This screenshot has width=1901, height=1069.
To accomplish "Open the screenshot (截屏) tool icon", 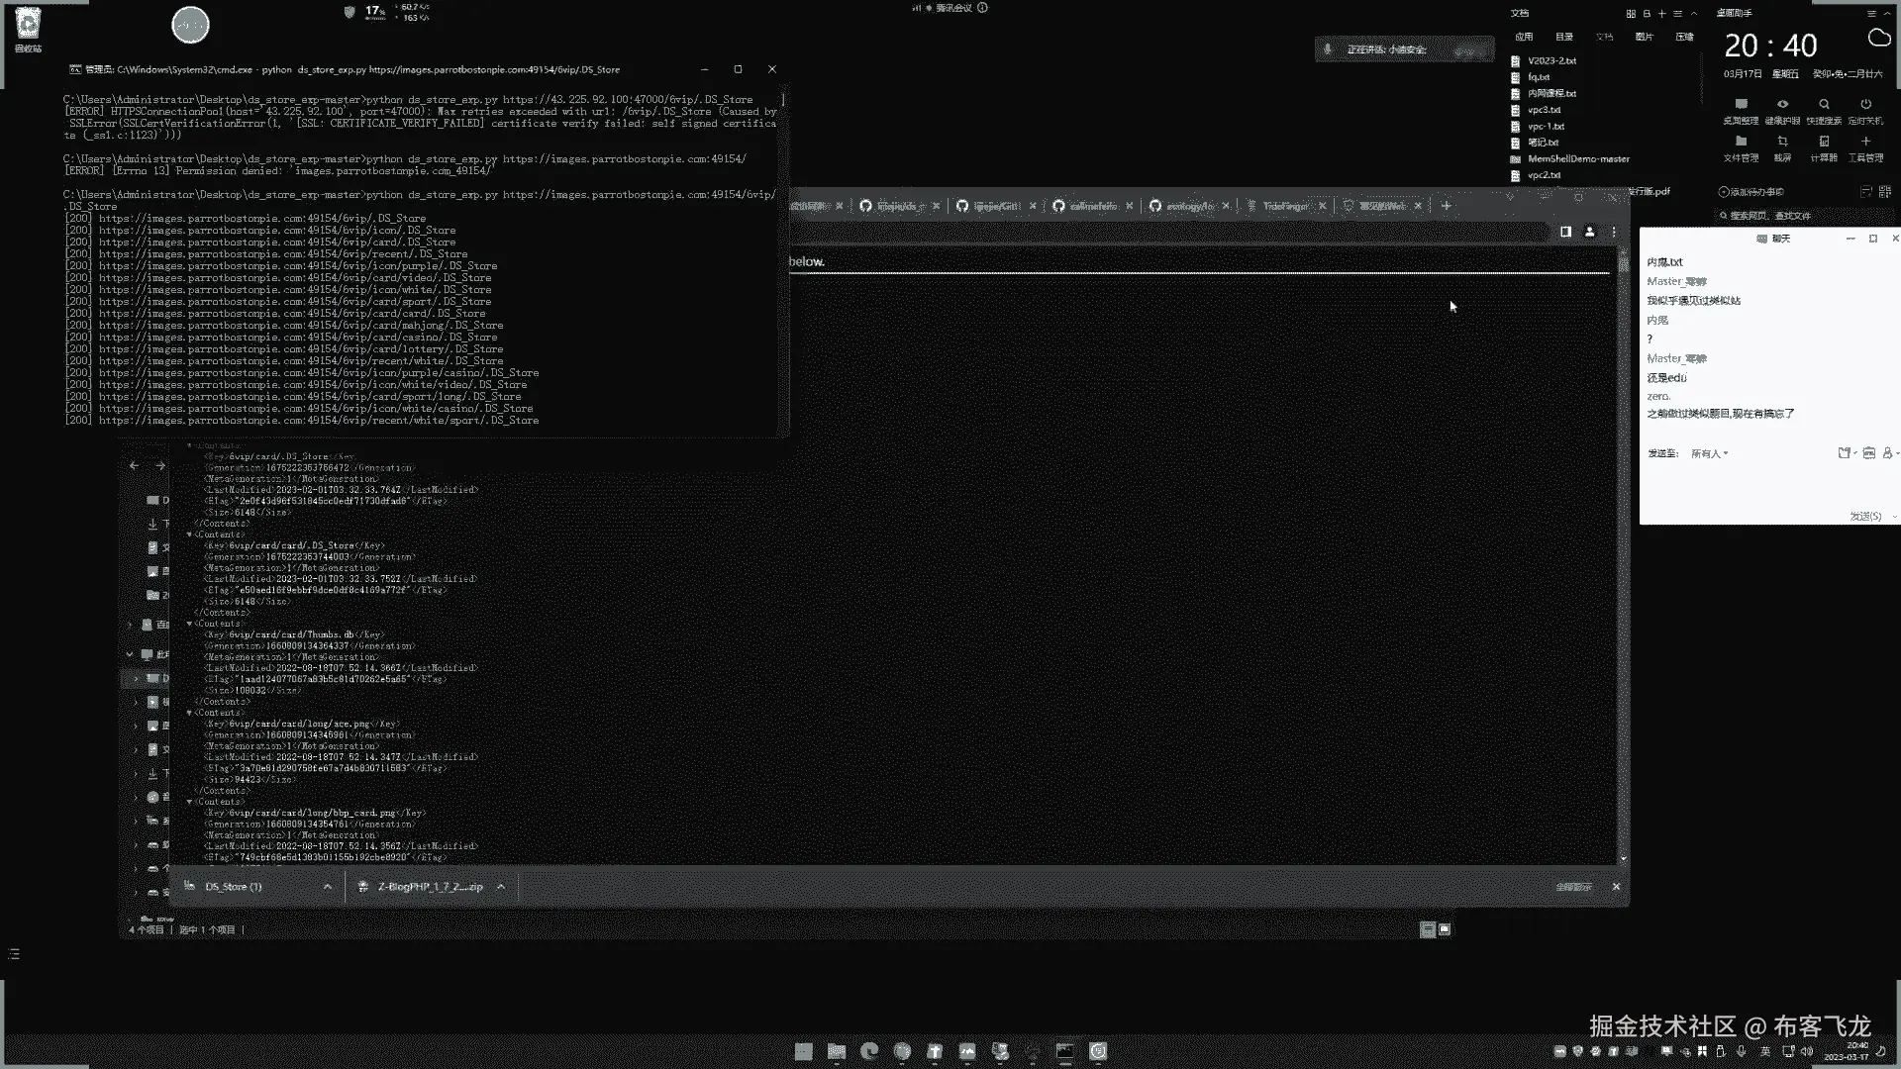I will point(1782,143).
